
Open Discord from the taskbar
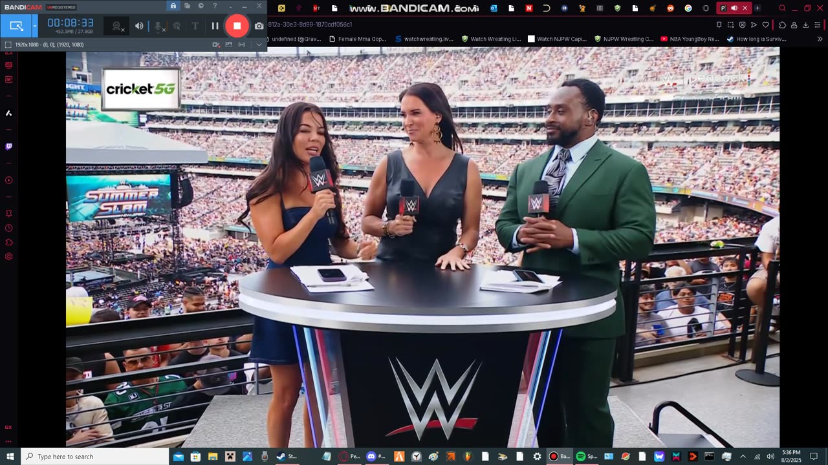click(x=376, y=457)
